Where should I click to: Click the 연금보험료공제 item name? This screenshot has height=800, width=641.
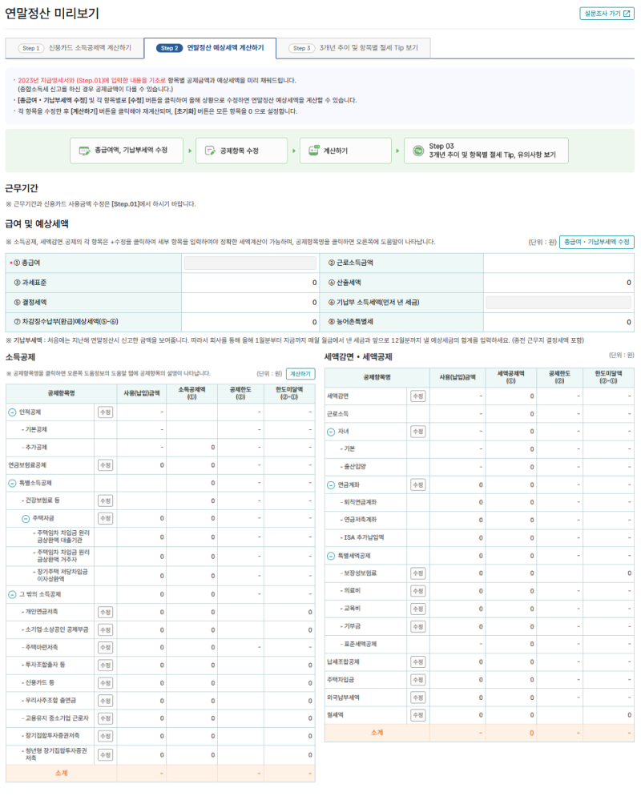[27, 465]
